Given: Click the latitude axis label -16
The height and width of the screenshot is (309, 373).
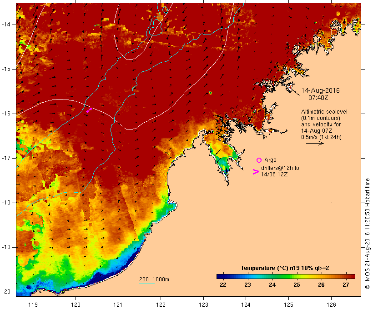Looking at the screenshot, I should (6, 114).
